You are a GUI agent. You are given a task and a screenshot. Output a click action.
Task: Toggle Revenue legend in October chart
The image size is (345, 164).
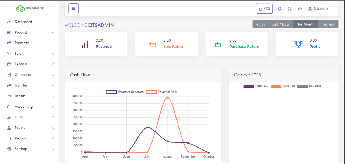[x=283, y=86]
